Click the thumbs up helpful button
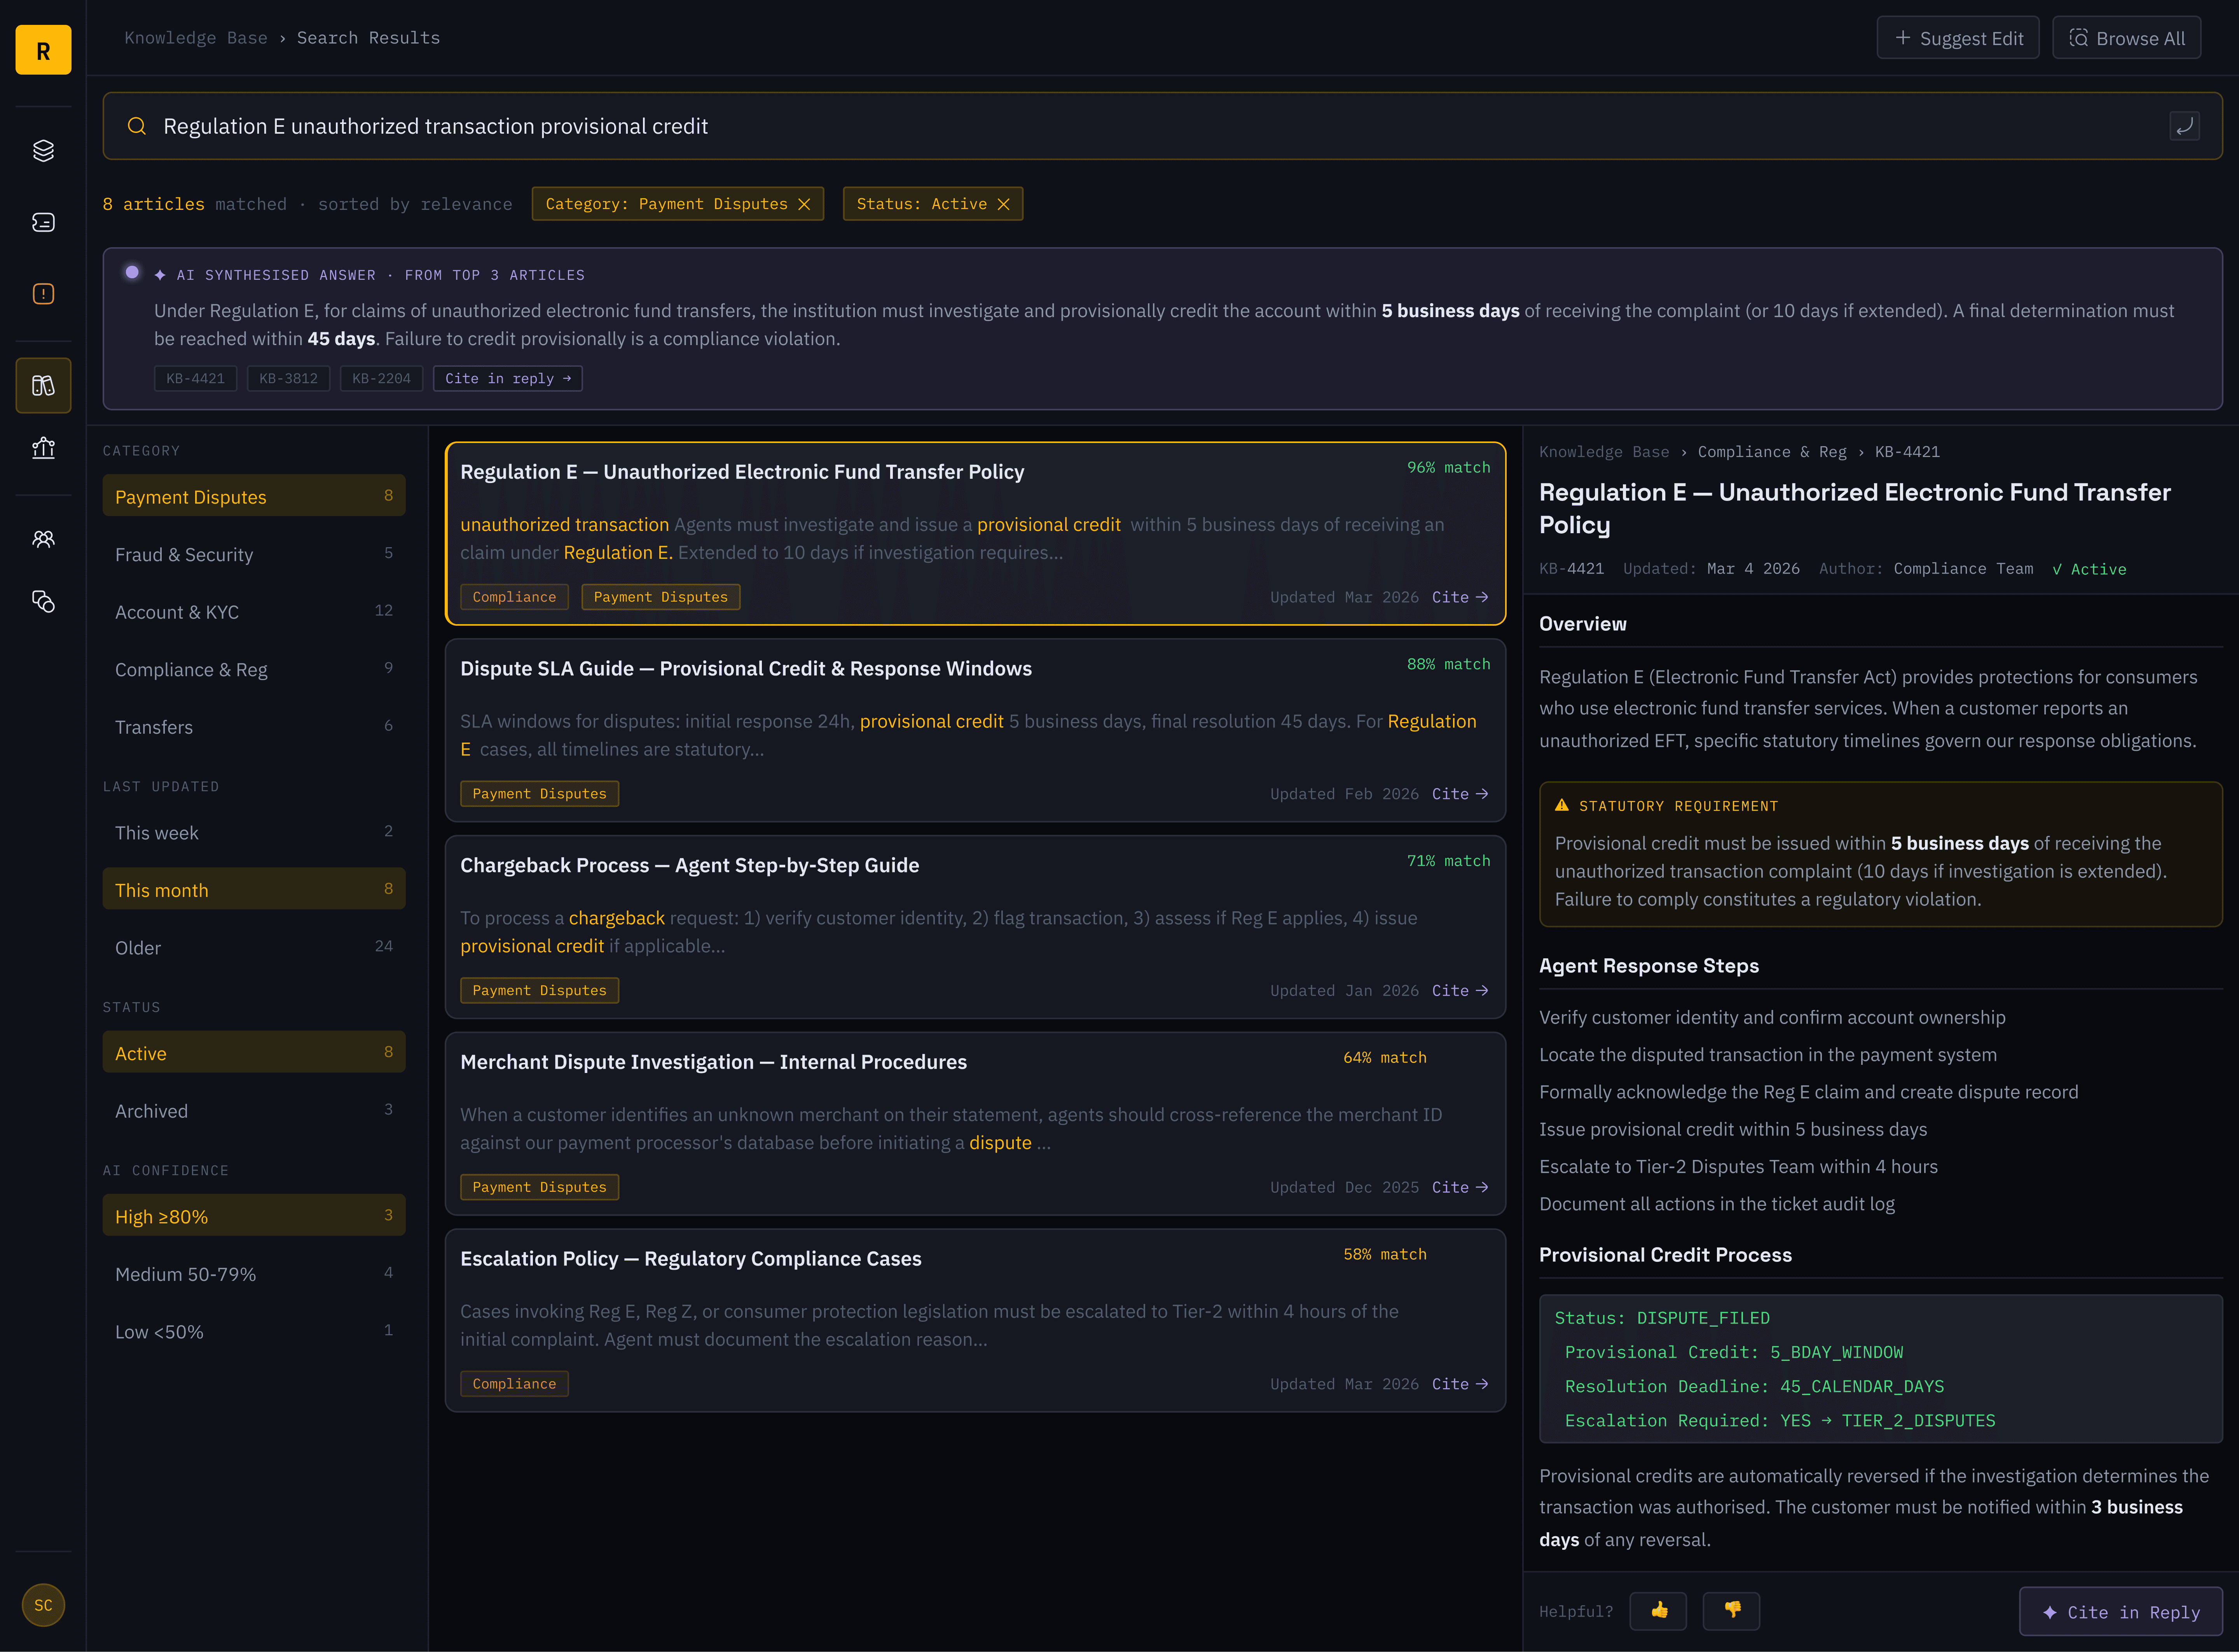 [x=1658, y=1610]
